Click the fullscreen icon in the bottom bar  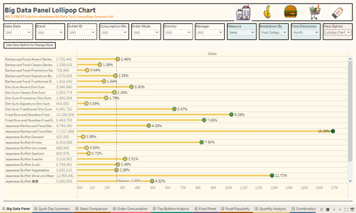(x=346, y=209)
